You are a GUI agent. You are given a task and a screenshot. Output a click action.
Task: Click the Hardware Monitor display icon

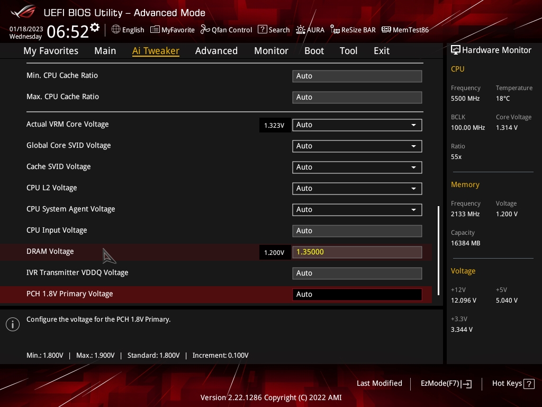pyautogui.click(x=456, y=50)
